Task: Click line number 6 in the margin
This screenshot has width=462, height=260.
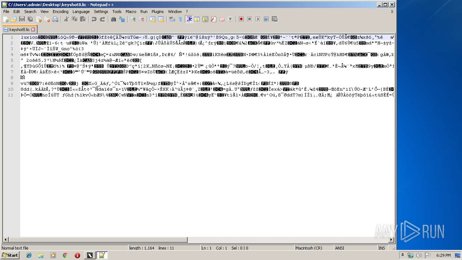Action: [x=11, y=66]
